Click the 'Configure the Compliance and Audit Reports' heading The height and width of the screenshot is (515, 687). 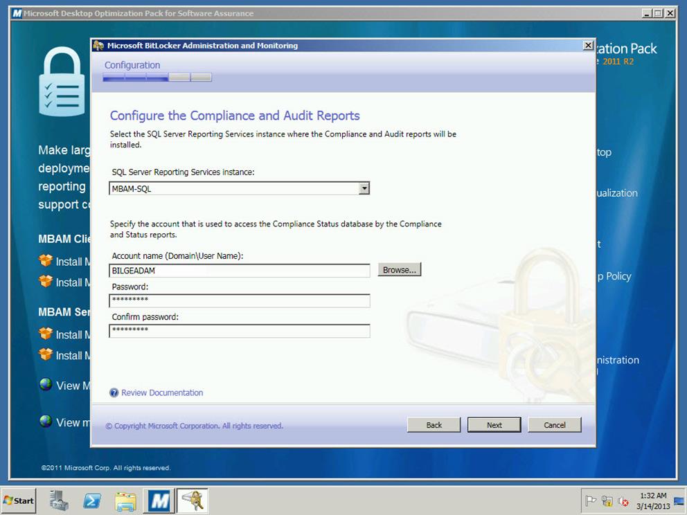(x=235, y=116)
